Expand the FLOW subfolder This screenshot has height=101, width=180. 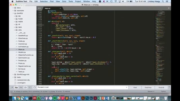tap(14, 19)
